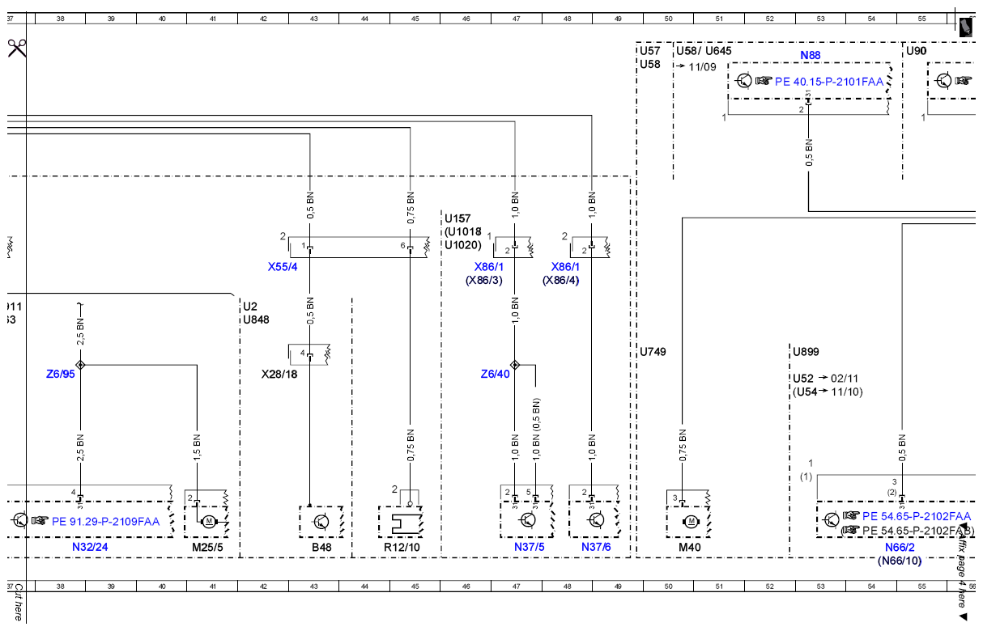Screen dimensions: 983x631
Task: Click the N66/2 transistor symbol
Action: pyautogui.click(x=831, y=520)
